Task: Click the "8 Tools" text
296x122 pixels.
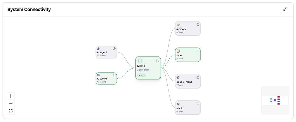Action: (180, 112)
